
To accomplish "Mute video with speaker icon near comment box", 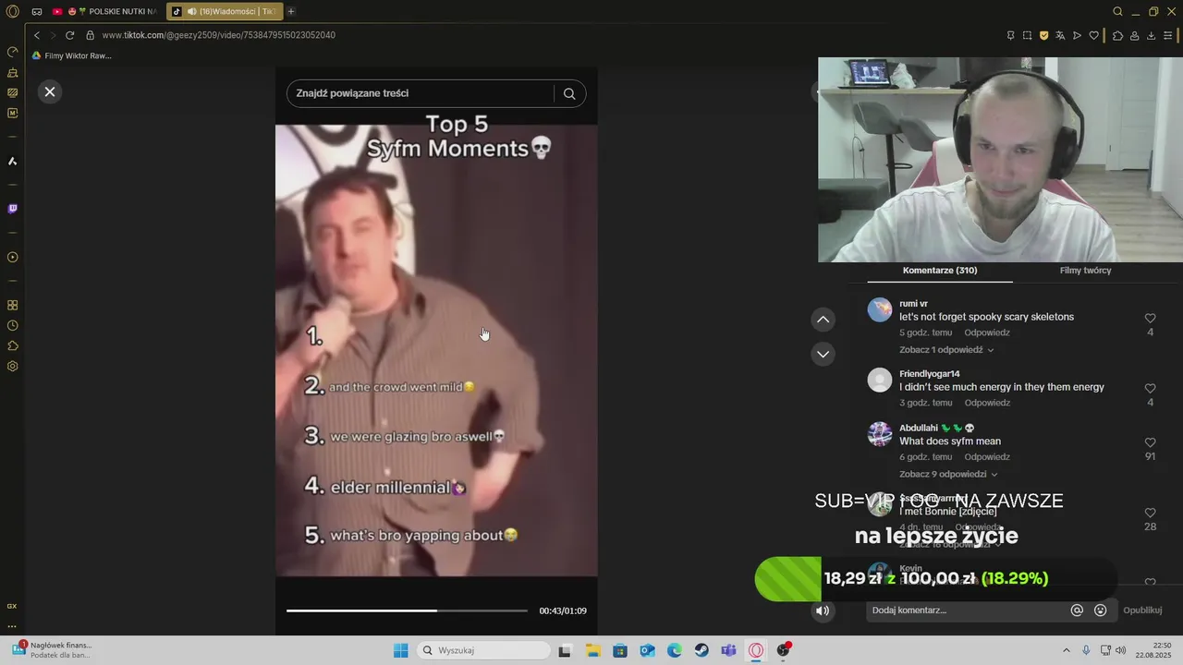I will tap(823, 611).
